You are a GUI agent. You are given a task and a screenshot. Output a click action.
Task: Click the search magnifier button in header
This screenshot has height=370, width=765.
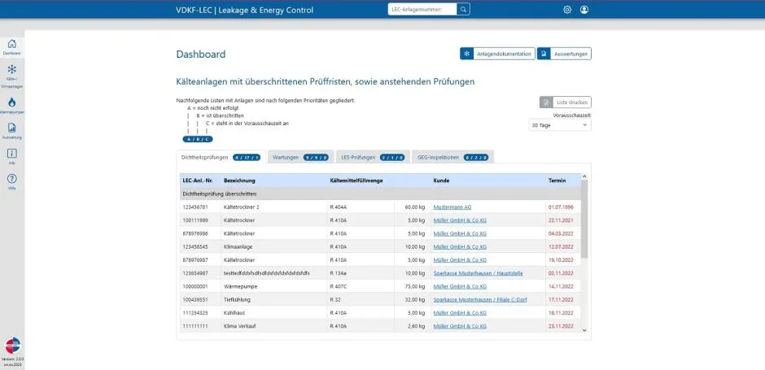point(464,9)
